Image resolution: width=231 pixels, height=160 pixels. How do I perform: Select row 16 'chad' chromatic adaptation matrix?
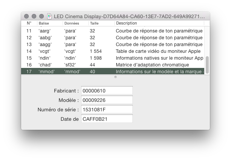pyautogui.click(x=113, y=65)
